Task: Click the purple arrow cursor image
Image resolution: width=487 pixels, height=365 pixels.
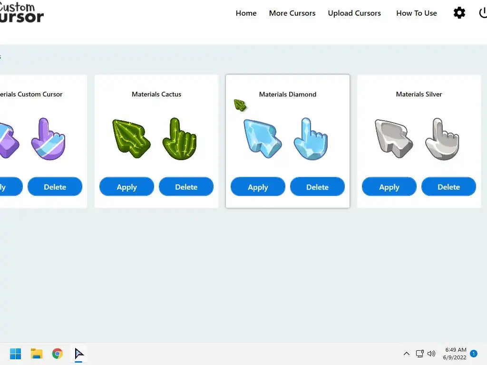Action: (x=10, y=140)
